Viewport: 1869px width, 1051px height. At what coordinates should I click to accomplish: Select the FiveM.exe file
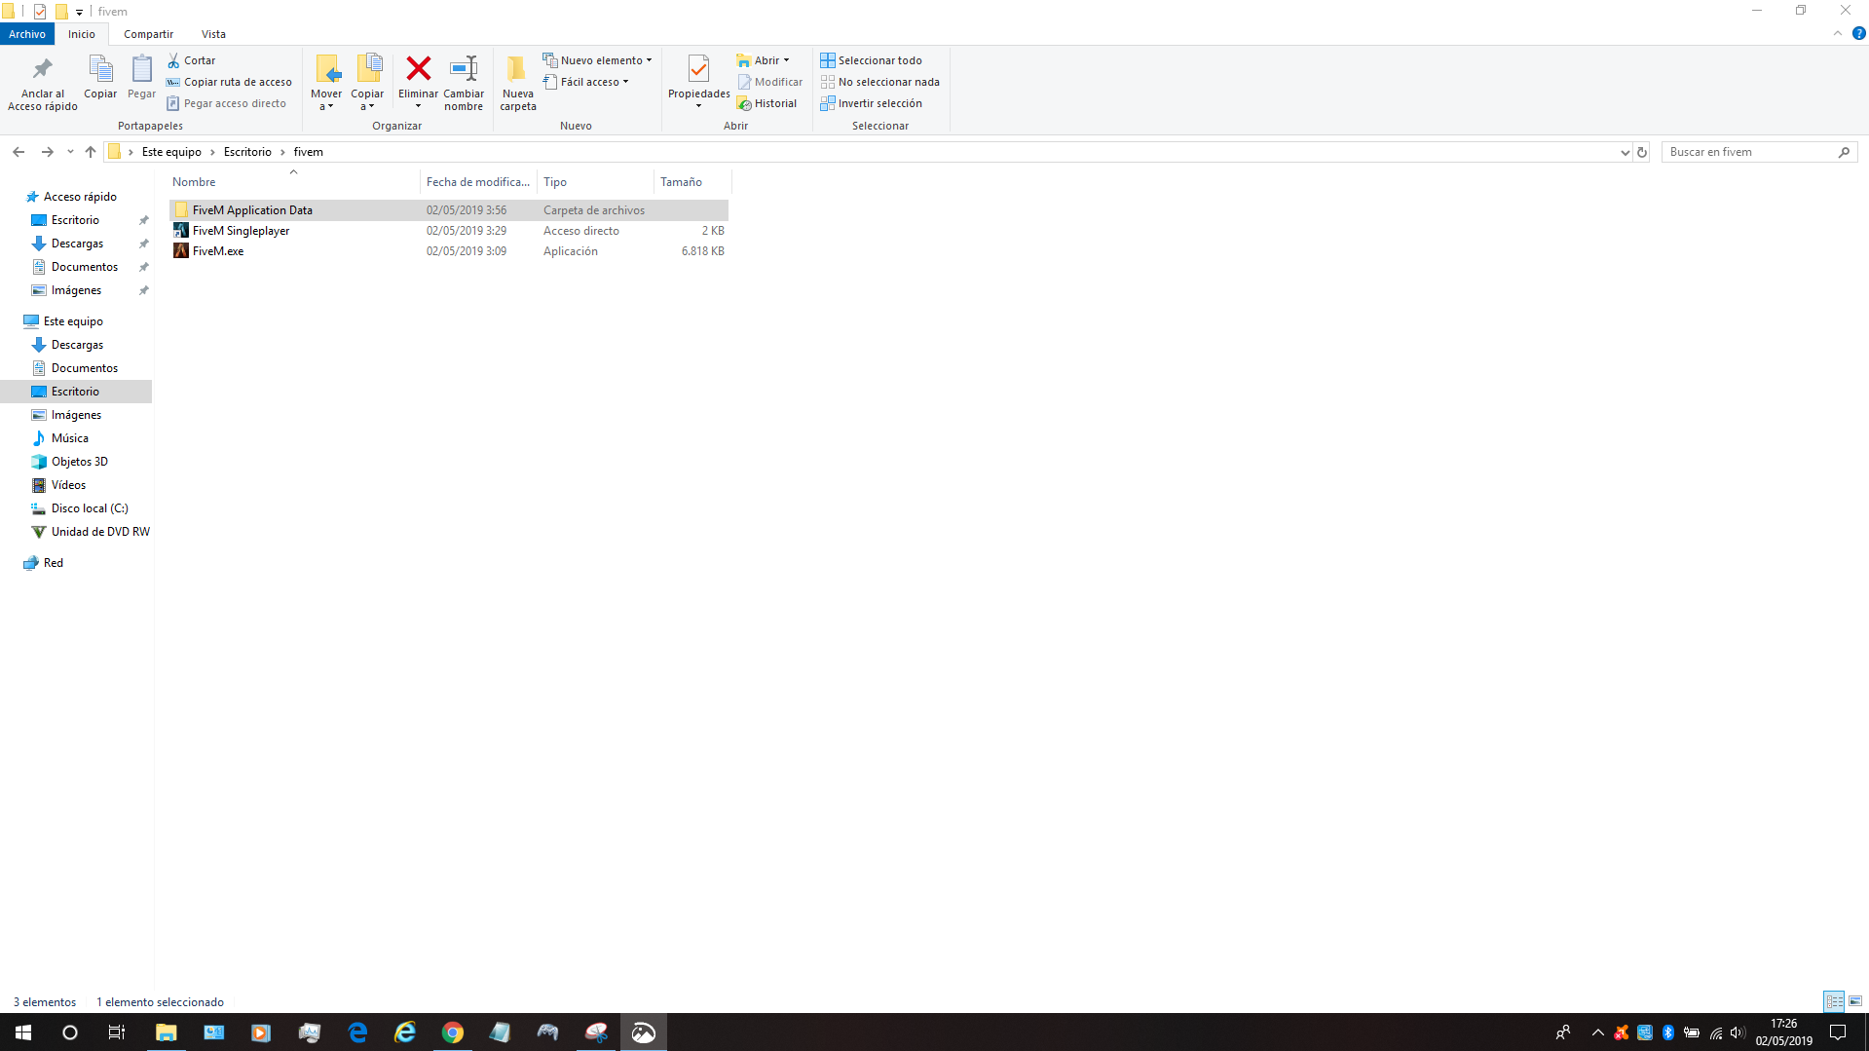click(448, 251)
